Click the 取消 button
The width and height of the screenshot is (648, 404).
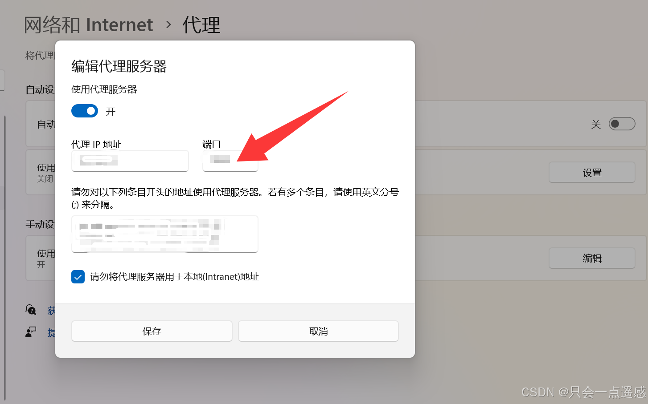pos(318,331)
